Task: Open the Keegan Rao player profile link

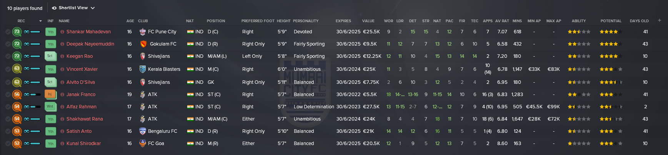Action: coord(80,56)
